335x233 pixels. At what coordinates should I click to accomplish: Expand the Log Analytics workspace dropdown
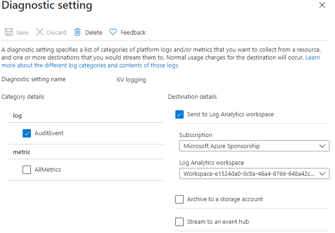(254, 174)
